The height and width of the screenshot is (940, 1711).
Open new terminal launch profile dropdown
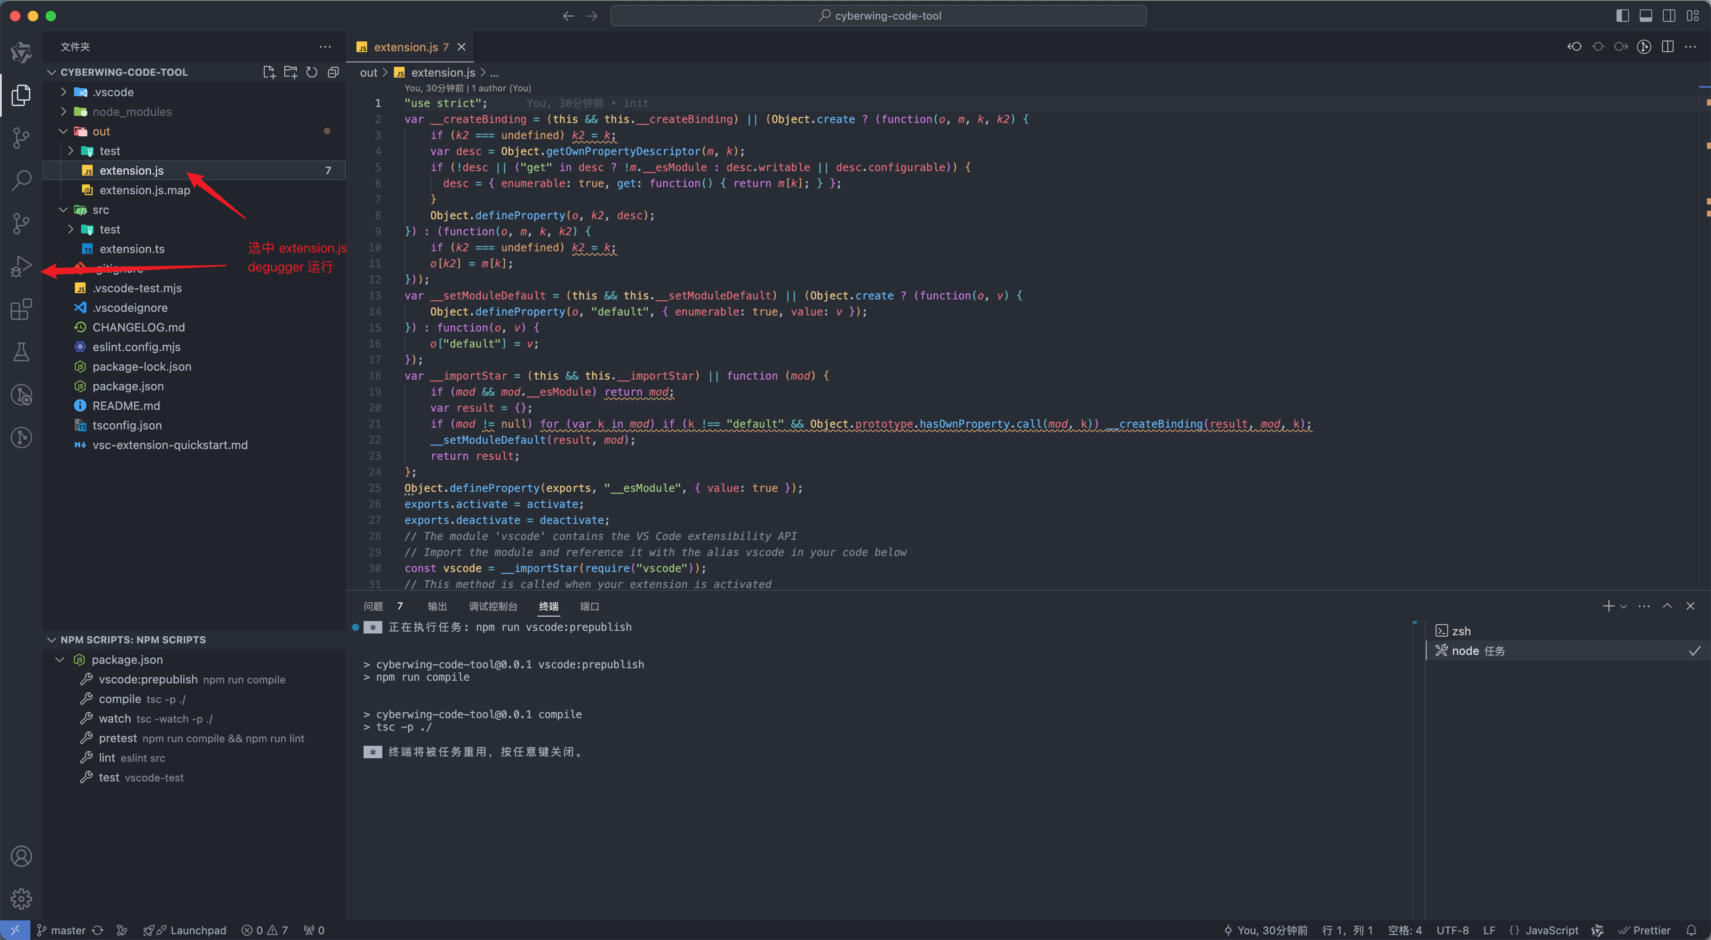pyautogui.click(x=1624, y=606)
